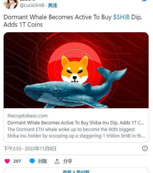
Task: Click the pink heart like icon
Action: tap(7, 161)
